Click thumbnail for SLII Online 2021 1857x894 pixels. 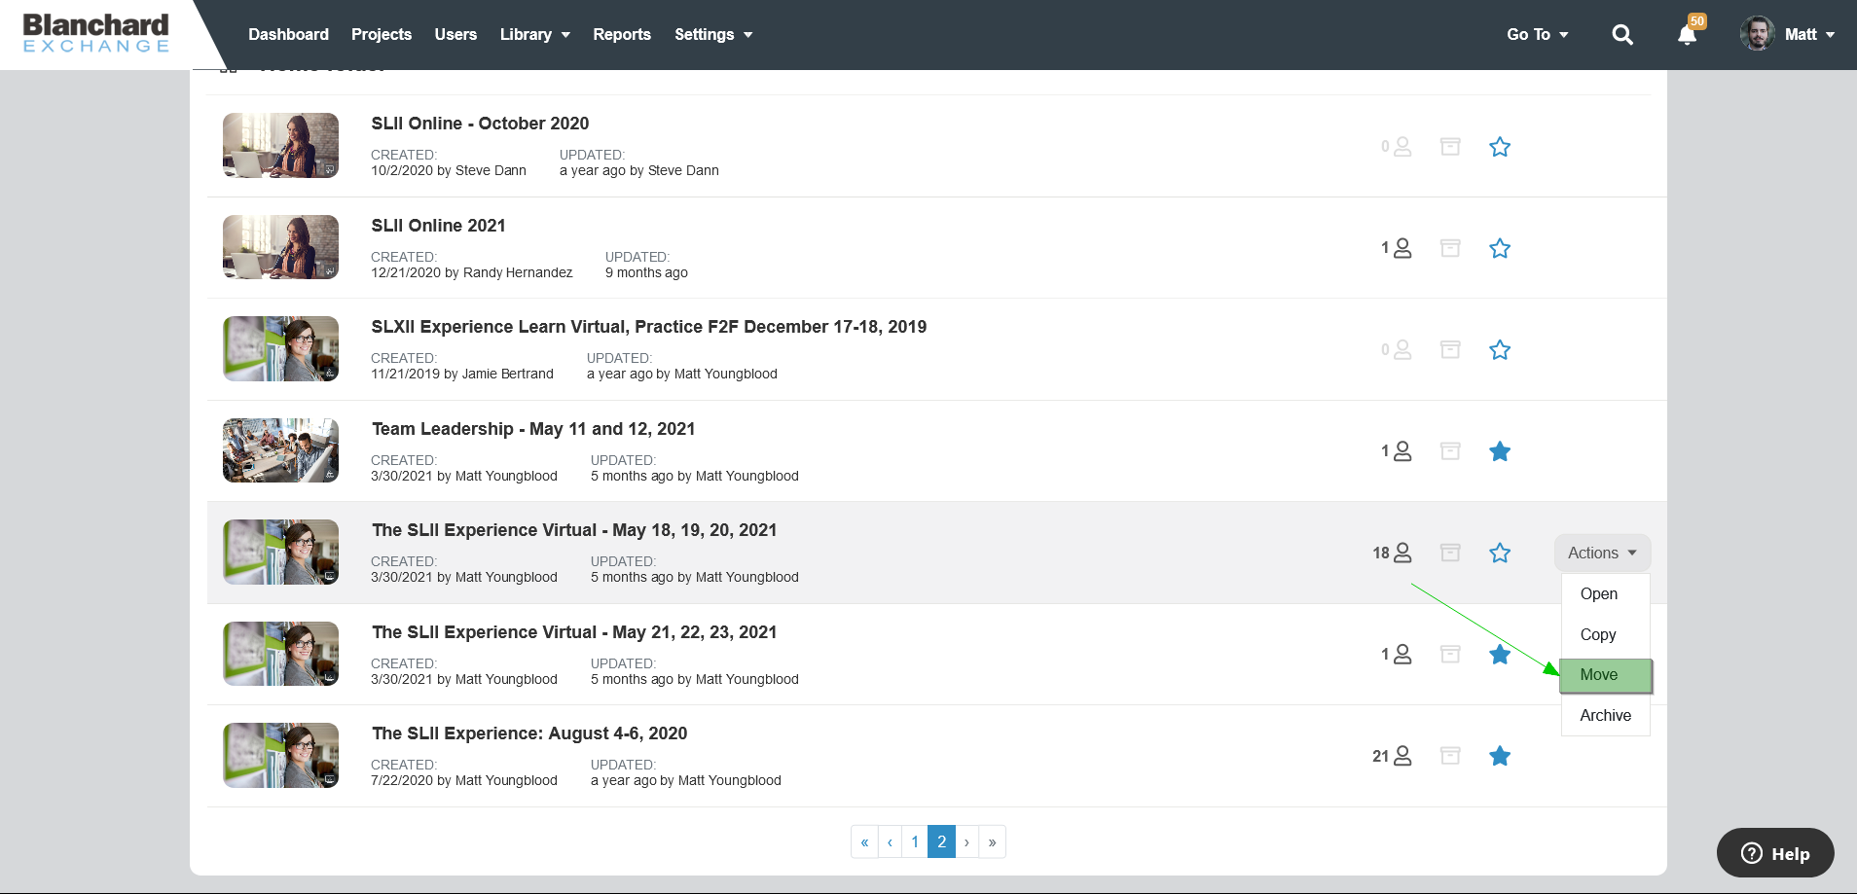[x=280, y=247]
